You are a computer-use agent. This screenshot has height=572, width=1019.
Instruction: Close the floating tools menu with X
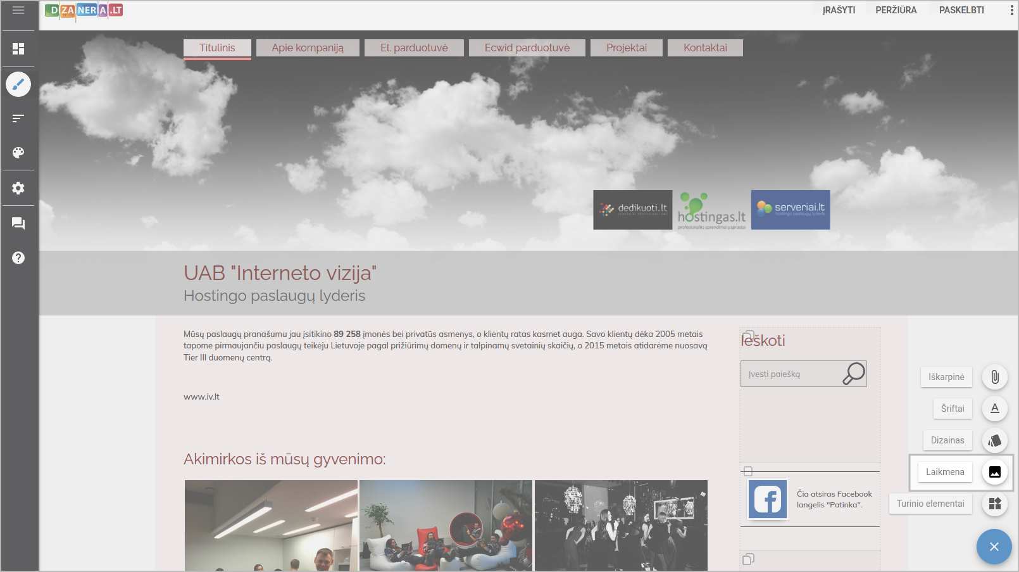pos(994,547)
